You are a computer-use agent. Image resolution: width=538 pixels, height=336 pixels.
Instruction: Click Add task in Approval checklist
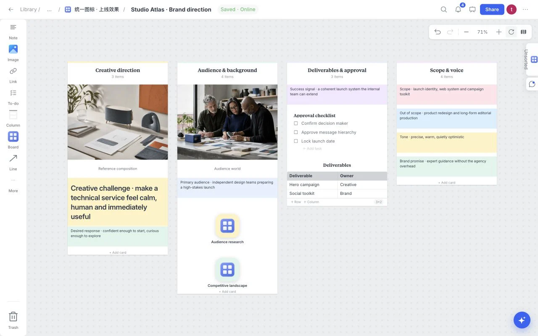pos(312,149)
